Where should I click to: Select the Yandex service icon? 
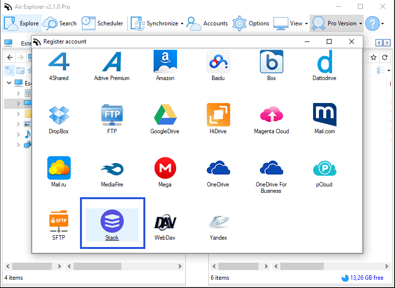(218, 222)
